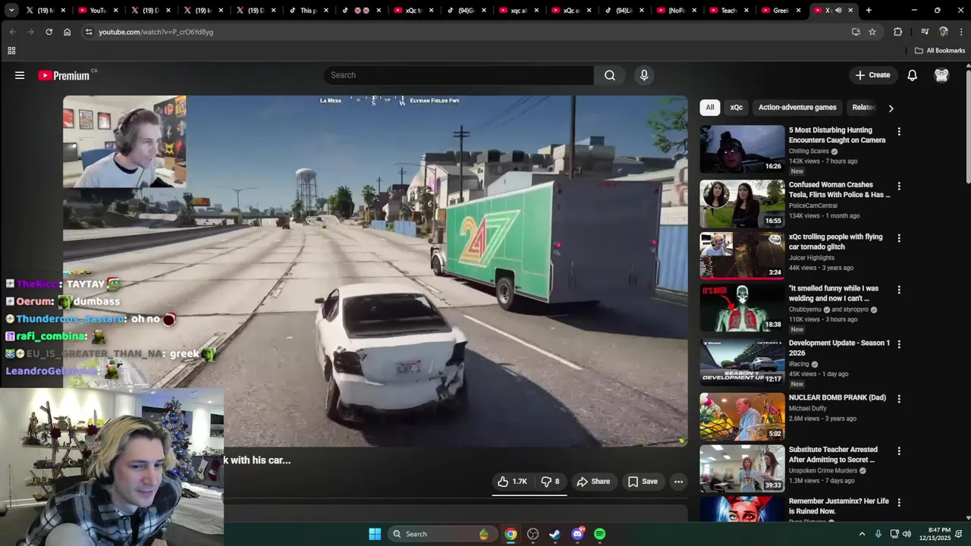Open the YouTube guide hamburger menu
Screen dimensions: 971x546
[x=20, y=75]
